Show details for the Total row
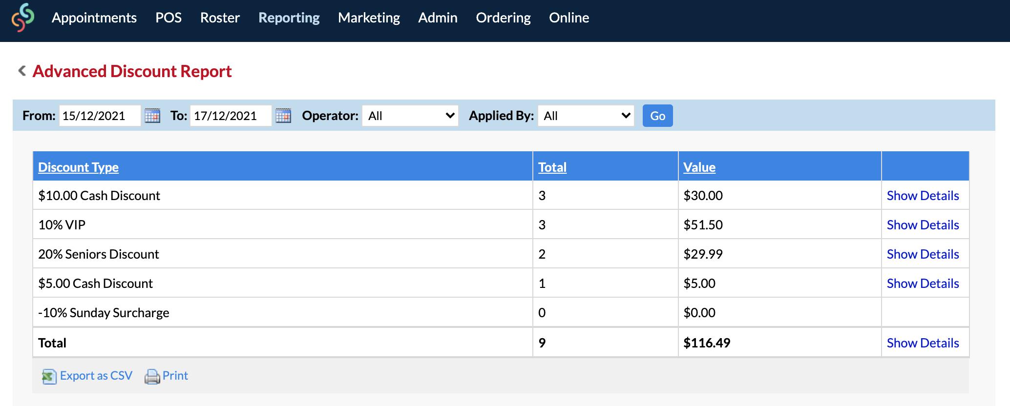Screen dimensions: 1010x406 (923, 343)
